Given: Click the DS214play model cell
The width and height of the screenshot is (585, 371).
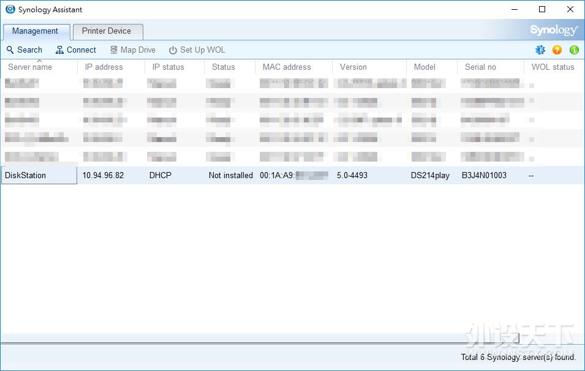Looking at the screenshot, I should click(x=430, y=175).
